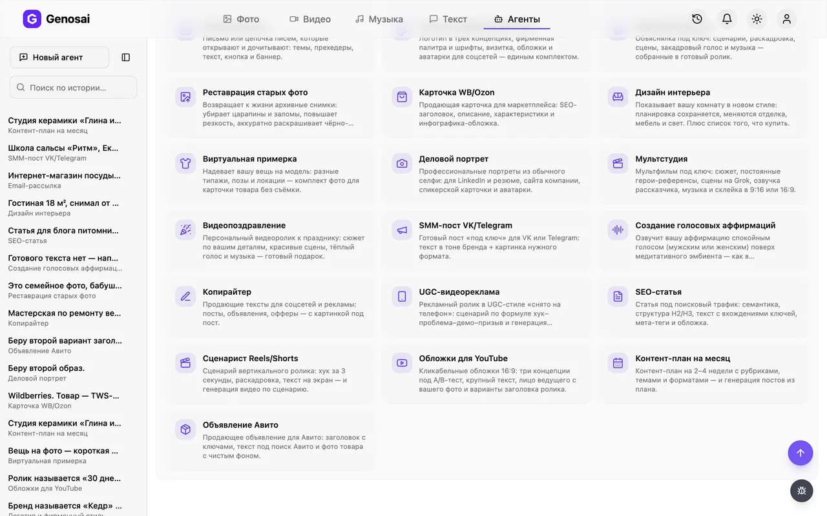Collapse the sidebar panel icon
The width and height of the screenshot is (827, 516).
(x=126, y=57)
